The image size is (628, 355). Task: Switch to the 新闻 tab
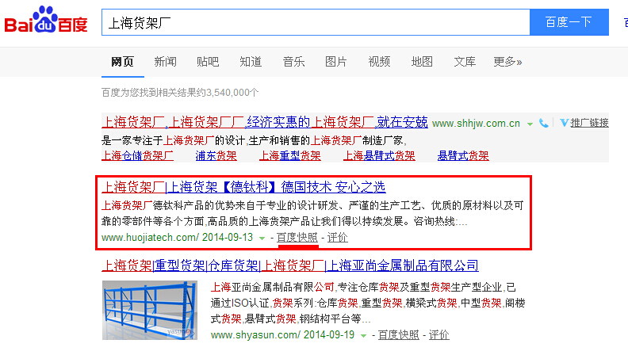click(x=165, y=62)
